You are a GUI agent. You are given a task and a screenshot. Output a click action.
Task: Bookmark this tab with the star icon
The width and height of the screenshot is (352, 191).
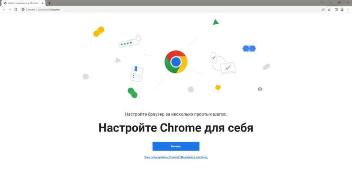point(329,10)
